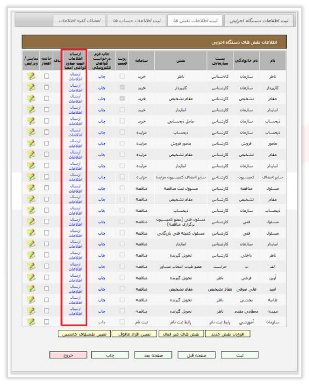
Task: Switch to امضای کلیه اطلاعات tab
Action: [x=80, y=20]
